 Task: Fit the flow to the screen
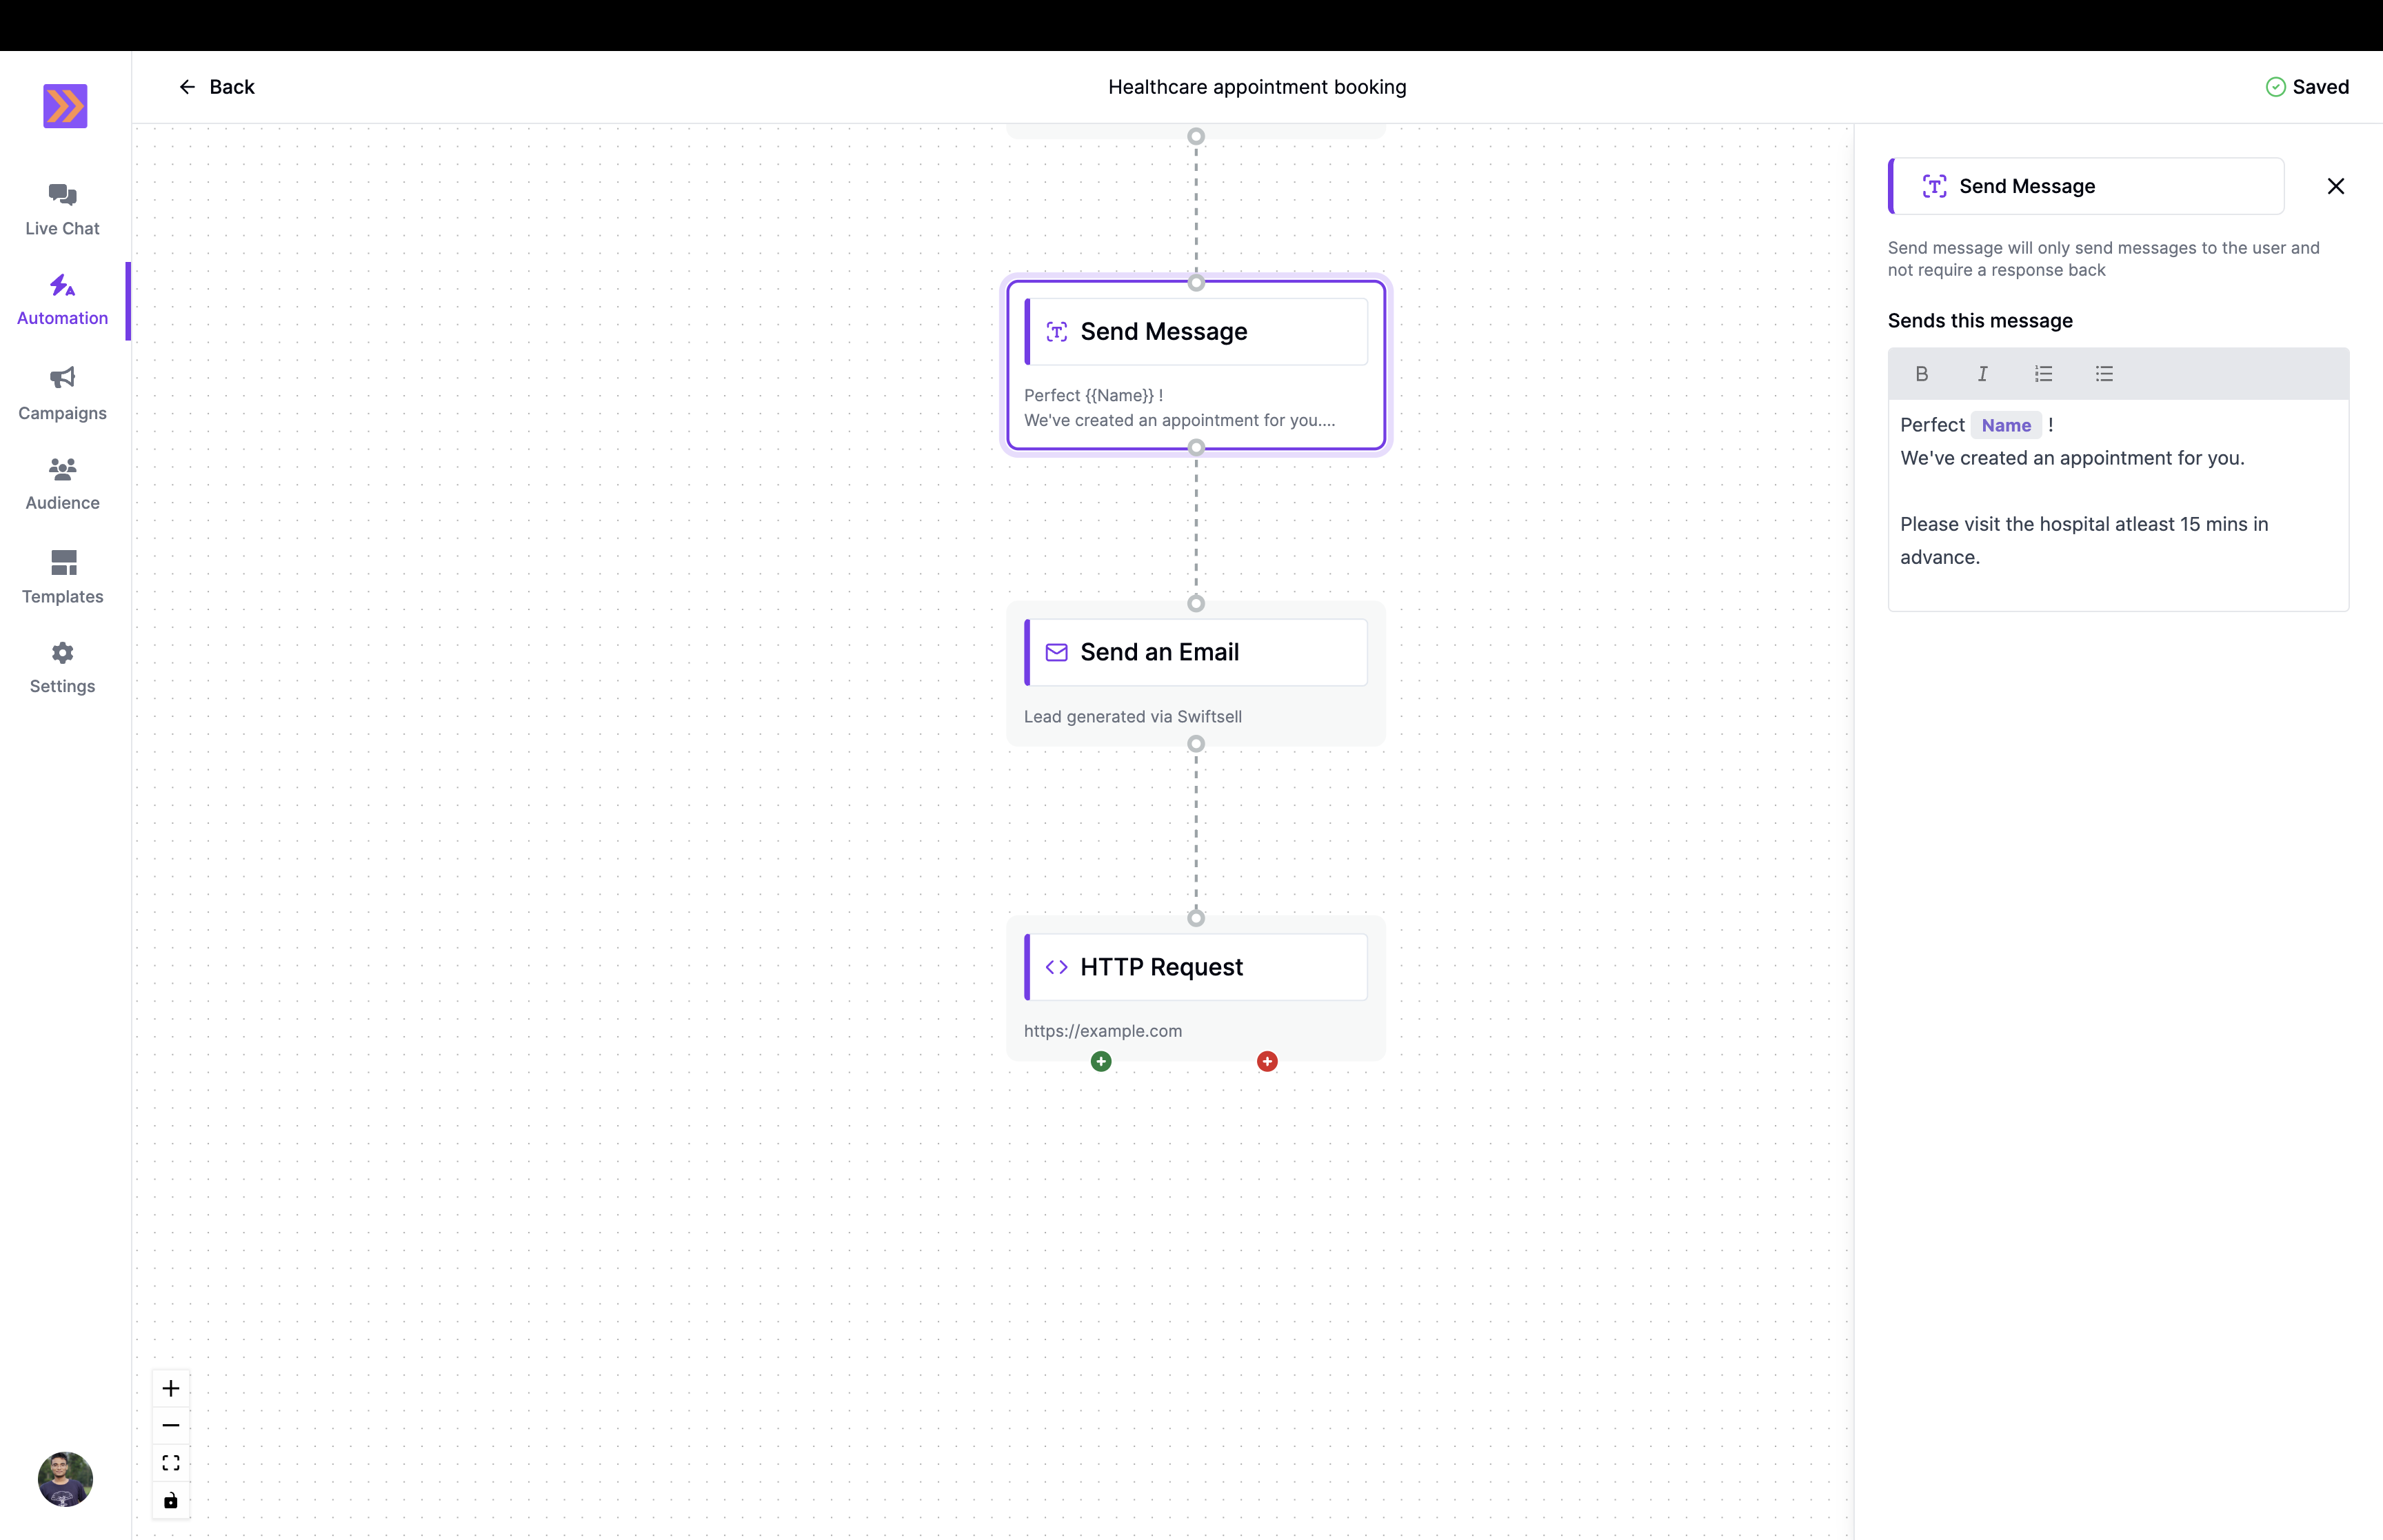170,1462
